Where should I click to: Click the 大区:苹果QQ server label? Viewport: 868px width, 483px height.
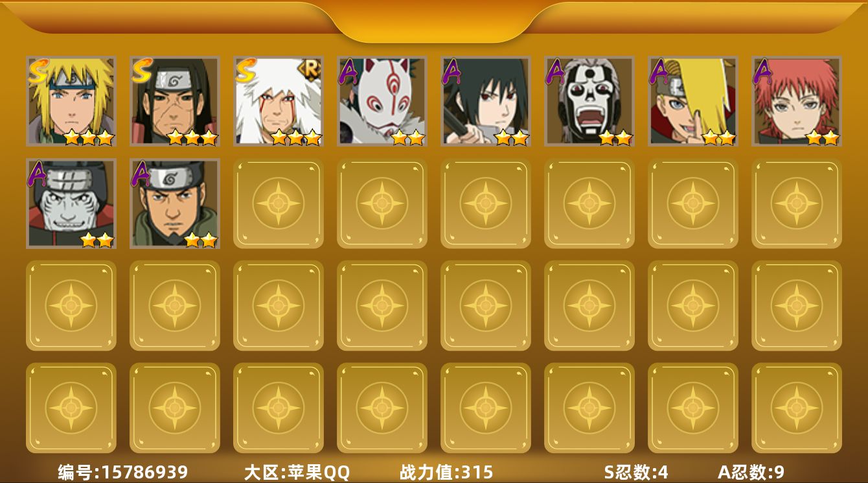coord(297,472)
